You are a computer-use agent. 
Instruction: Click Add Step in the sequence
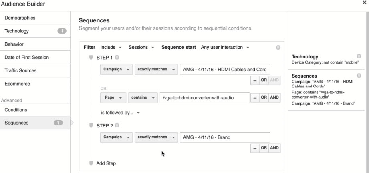106,163
